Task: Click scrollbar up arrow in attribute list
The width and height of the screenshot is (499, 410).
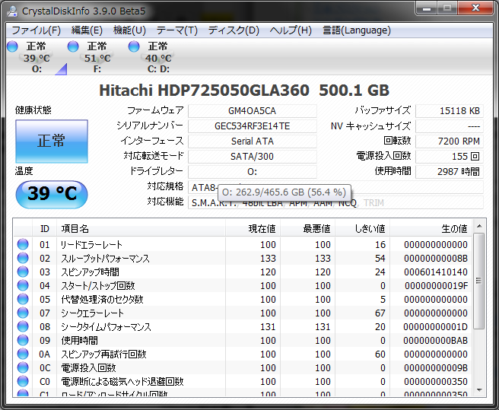Action: [479, 226]
